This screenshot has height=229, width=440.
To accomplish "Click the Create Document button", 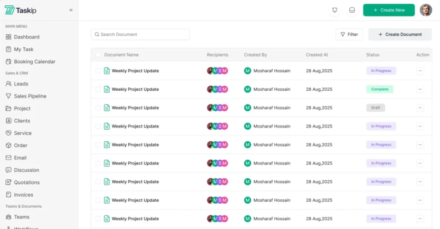I will [x=400, y=35].
